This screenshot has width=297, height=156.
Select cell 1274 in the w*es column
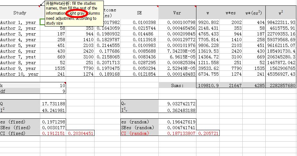pyautogui.click(x=231, y=74)
